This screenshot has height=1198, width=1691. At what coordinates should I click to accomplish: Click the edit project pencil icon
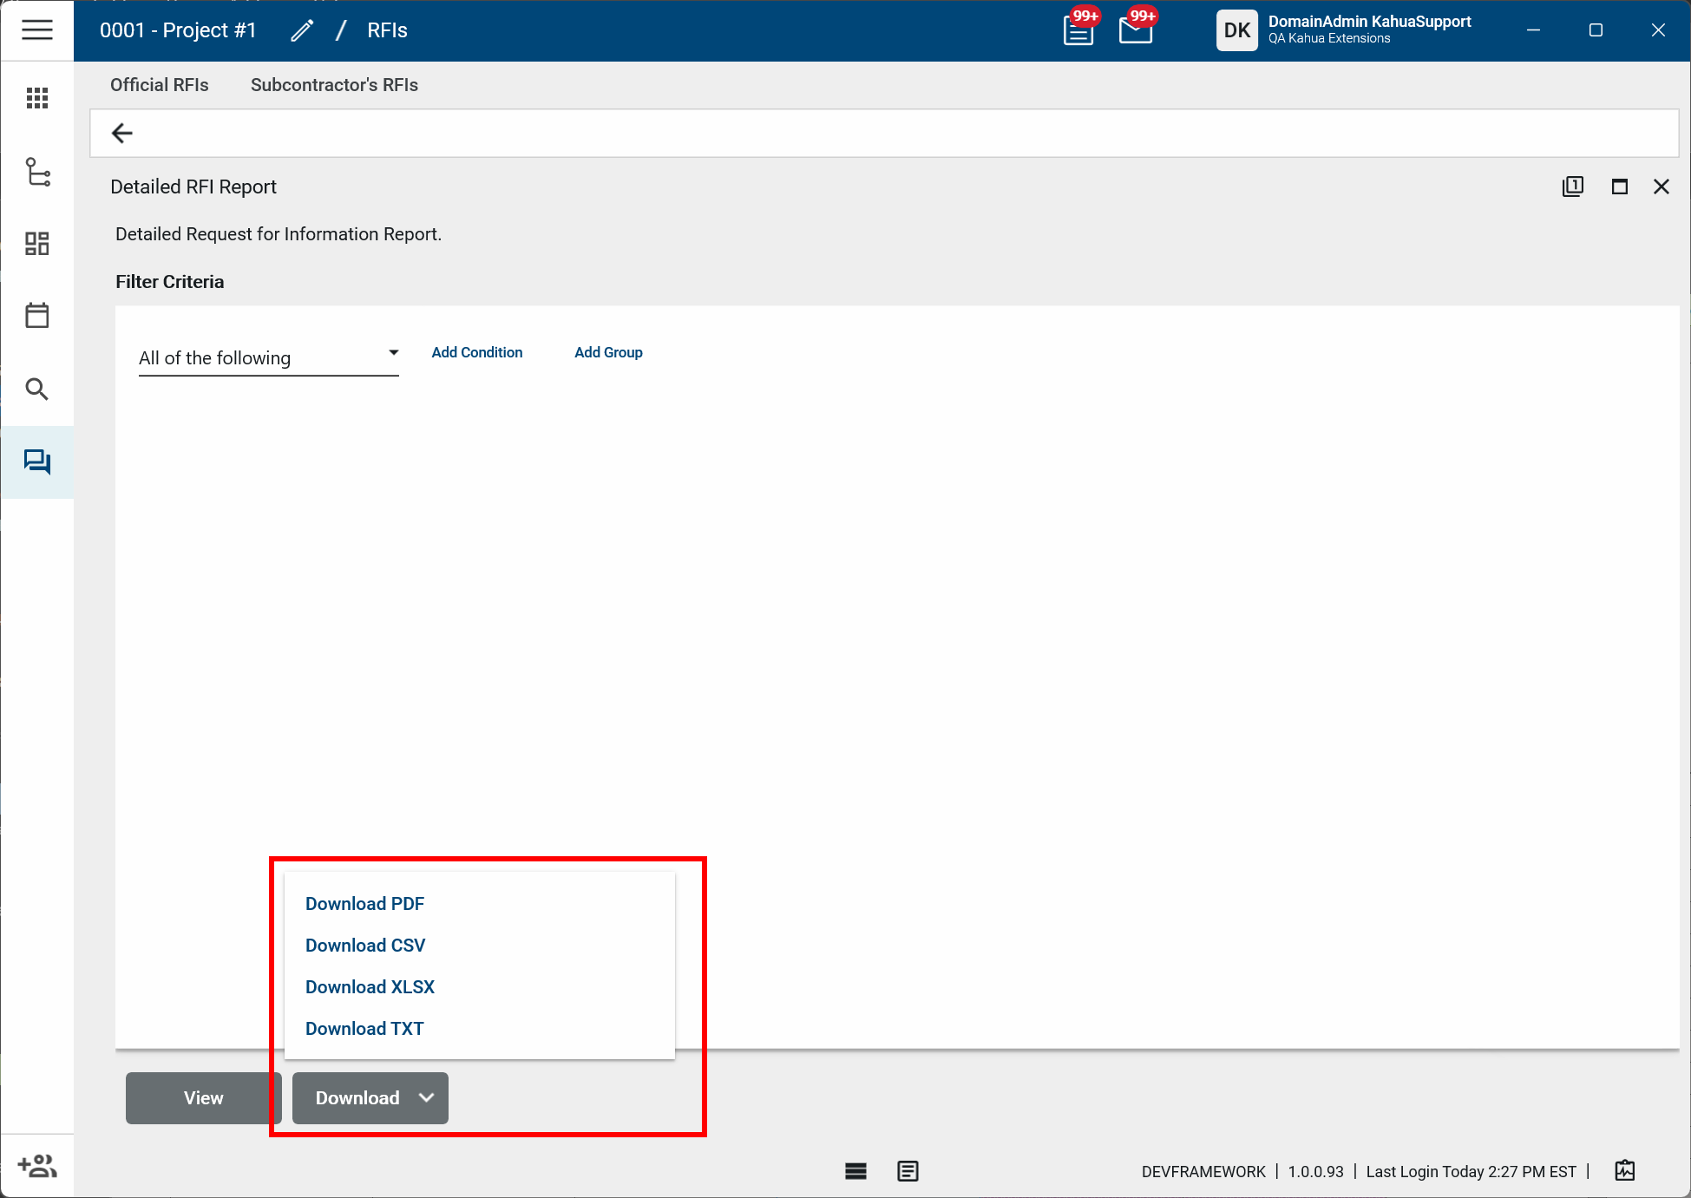point(302,31)
